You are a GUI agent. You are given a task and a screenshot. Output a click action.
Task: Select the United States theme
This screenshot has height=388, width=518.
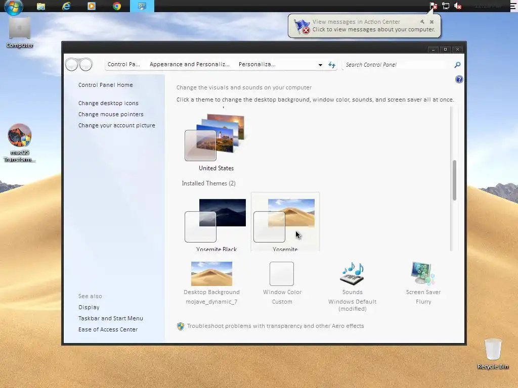(216, 142)
